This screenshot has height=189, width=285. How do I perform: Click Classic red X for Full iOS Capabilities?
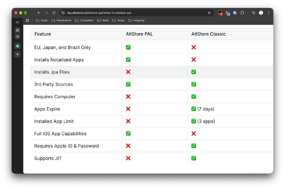coord(193,133)
